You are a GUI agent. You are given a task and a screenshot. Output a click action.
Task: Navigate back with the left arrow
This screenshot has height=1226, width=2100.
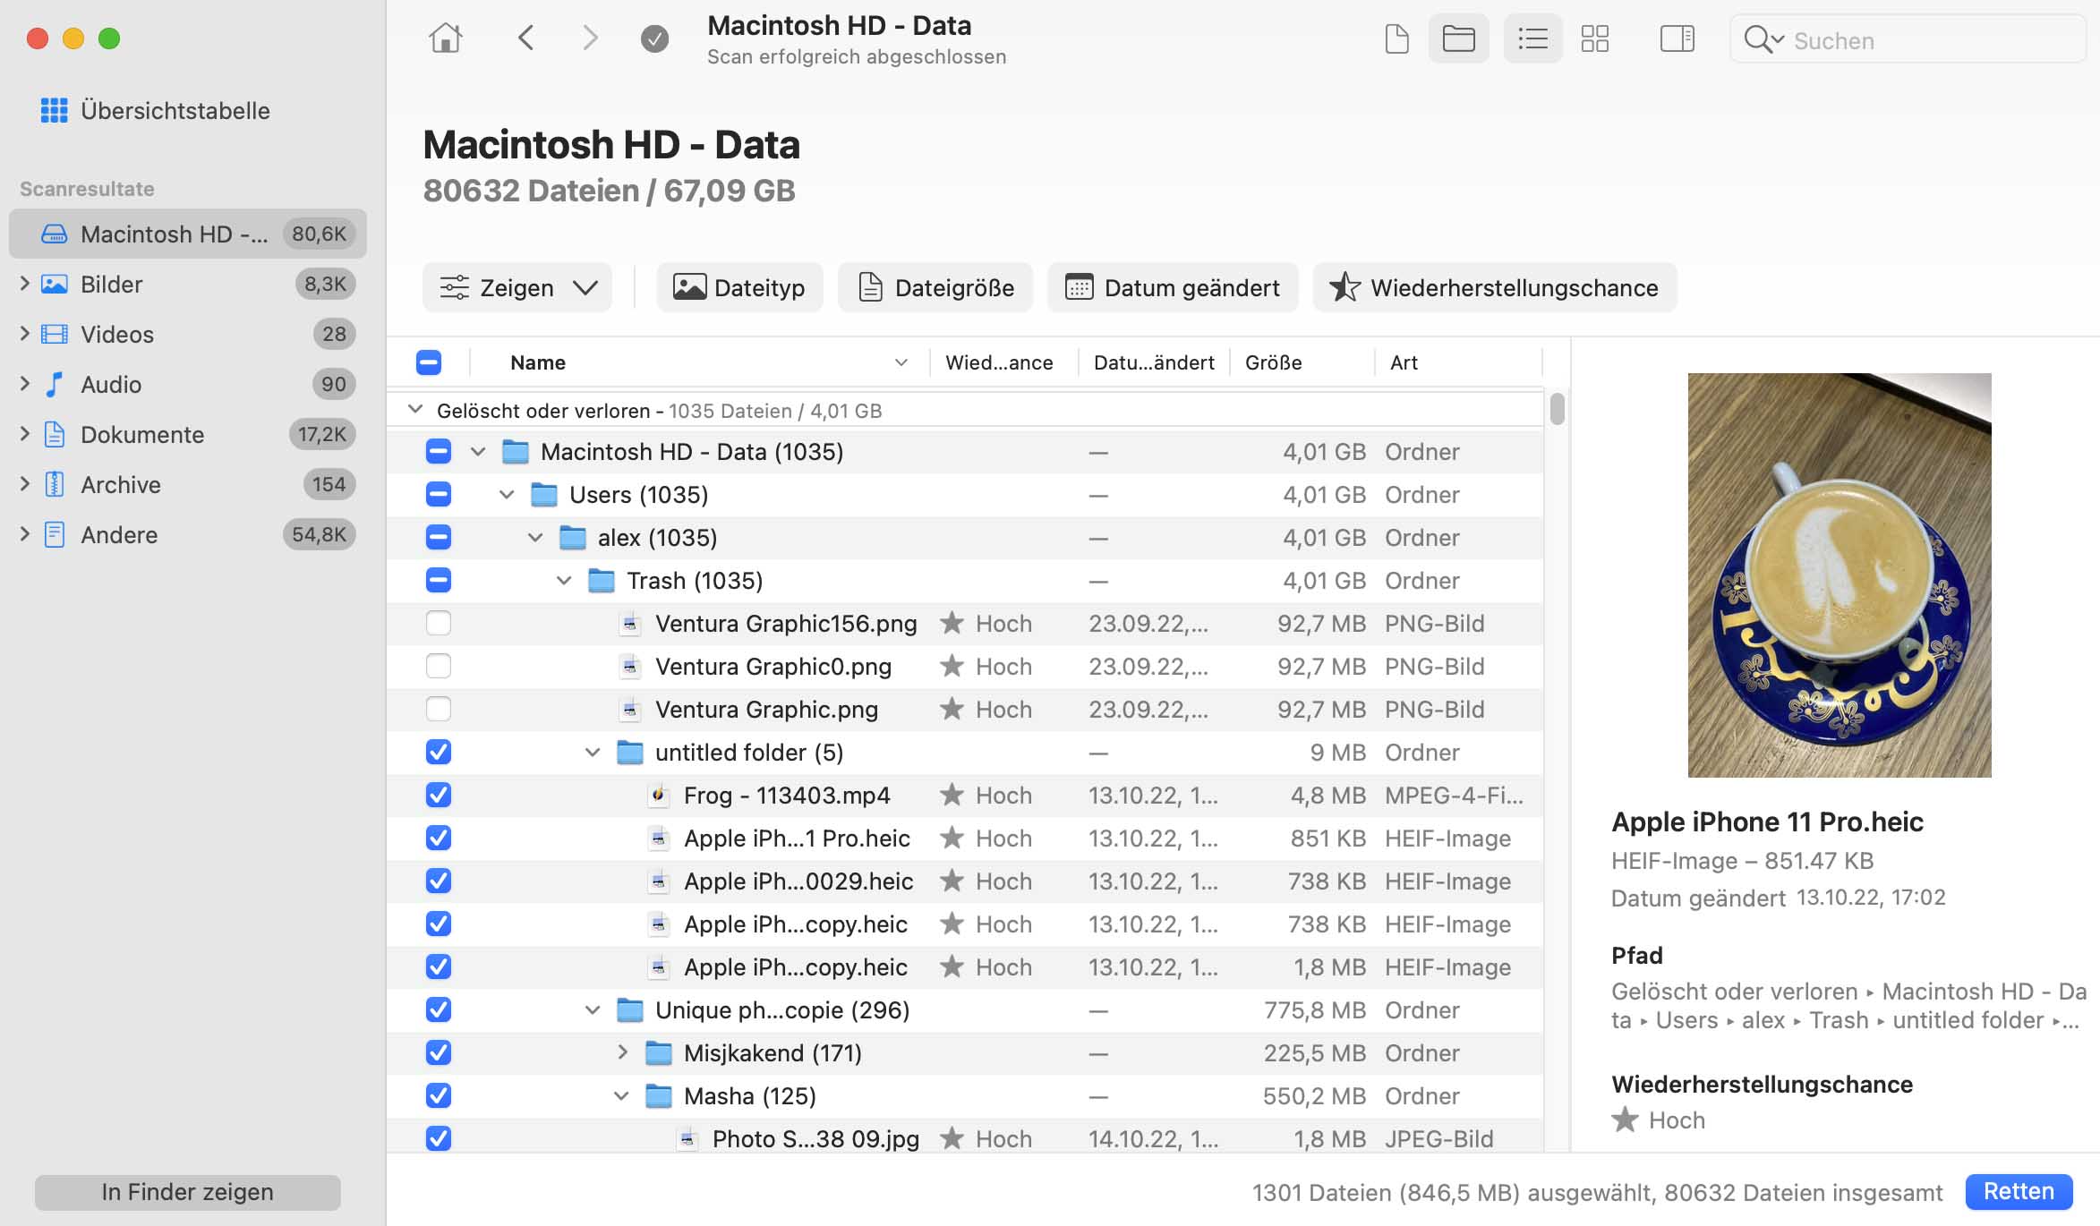(x=526, y=38)
